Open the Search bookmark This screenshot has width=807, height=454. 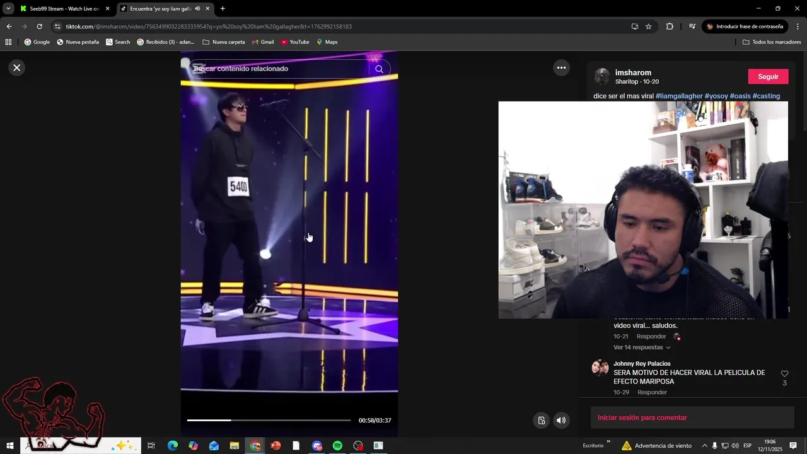coord(118,42)
